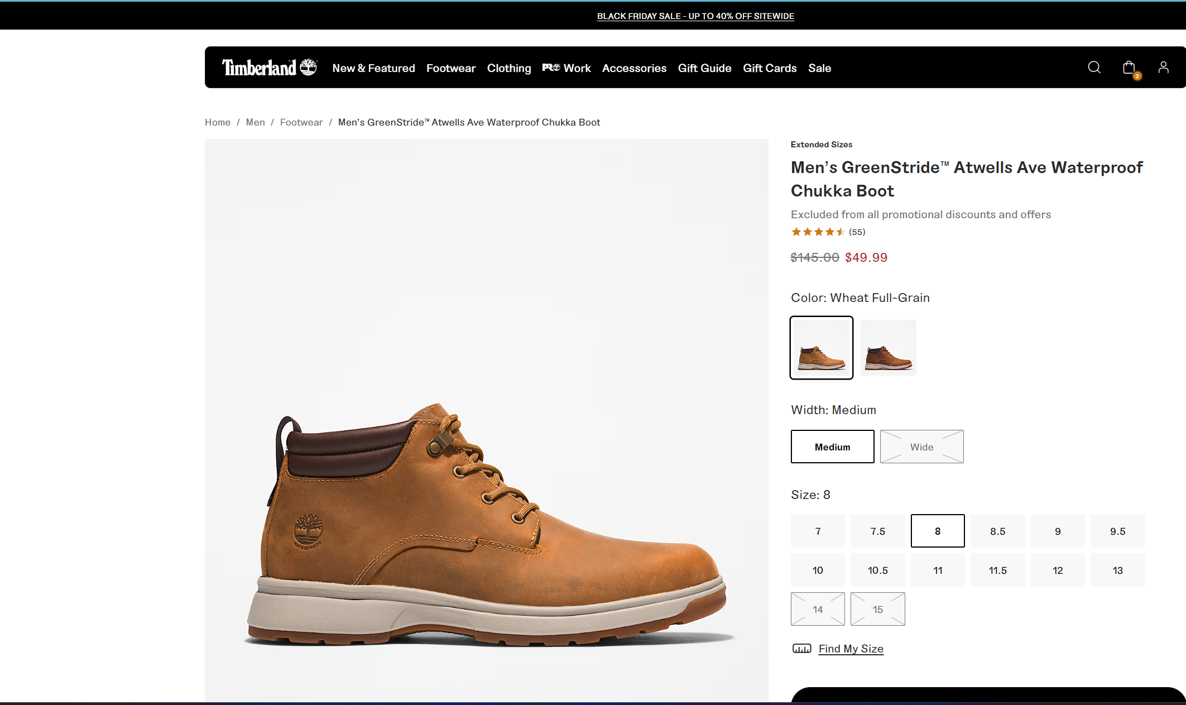Open the shopping bag cart icon
This screenshot has height=705, width=1186.
click(1130, 68)
